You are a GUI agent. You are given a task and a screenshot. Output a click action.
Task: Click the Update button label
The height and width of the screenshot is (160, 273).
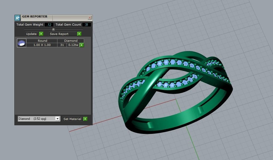pyautogui.click(x=32, y=34)
